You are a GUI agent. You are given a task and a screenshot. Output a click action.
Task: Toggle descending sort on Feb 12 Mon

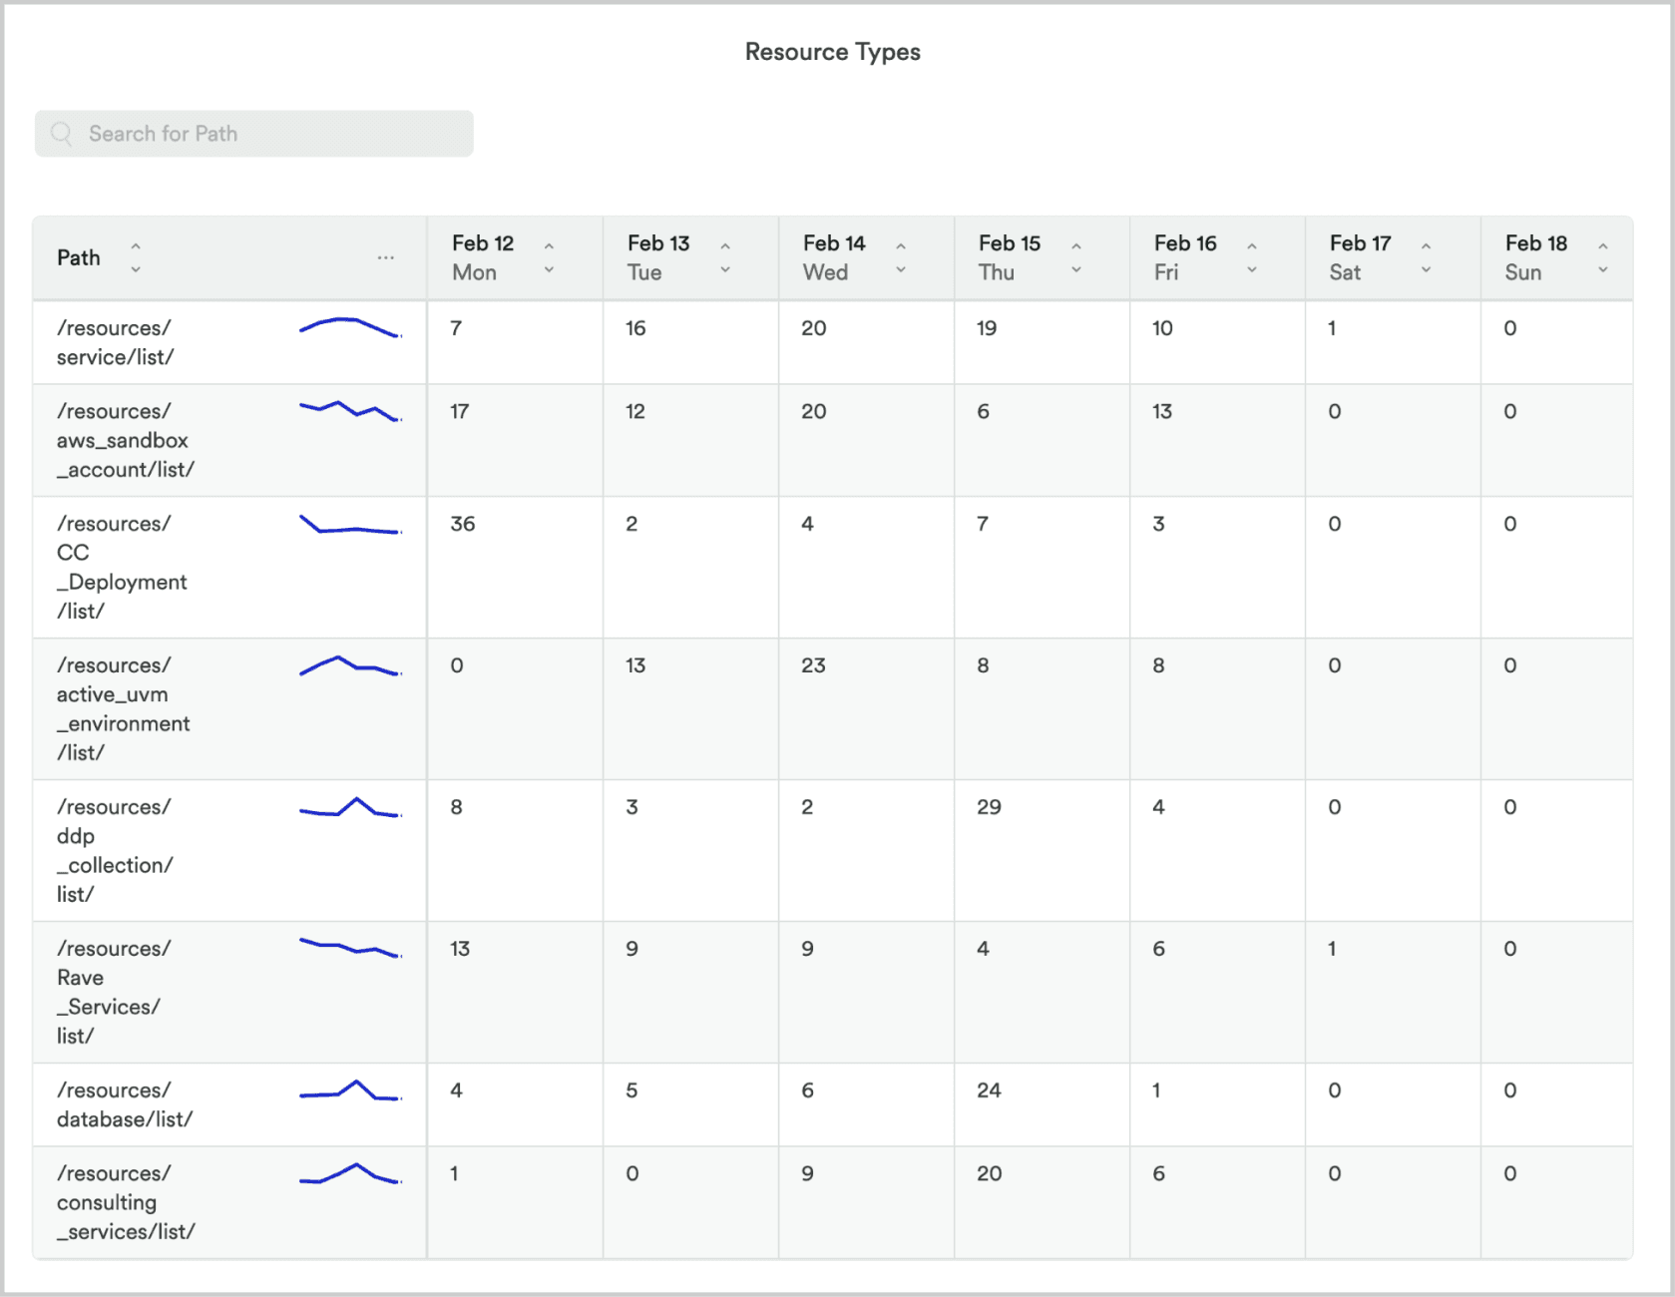549,270
